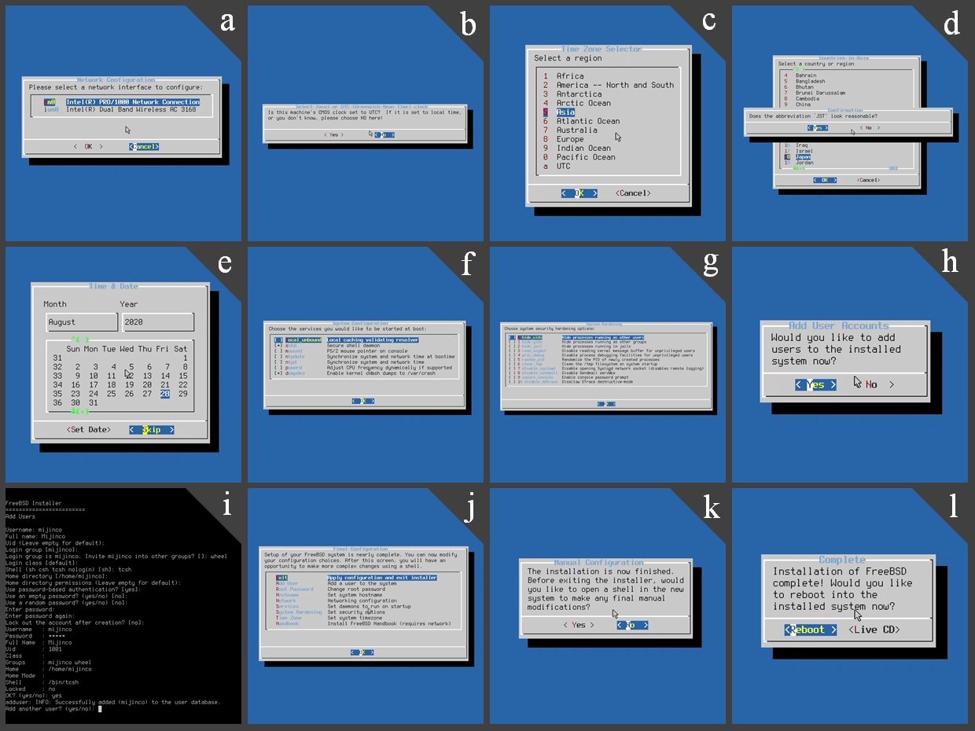The height and width of the screenshot is (731, 975).
Task: Select Asia in the region list
Action: click(565, 112)
